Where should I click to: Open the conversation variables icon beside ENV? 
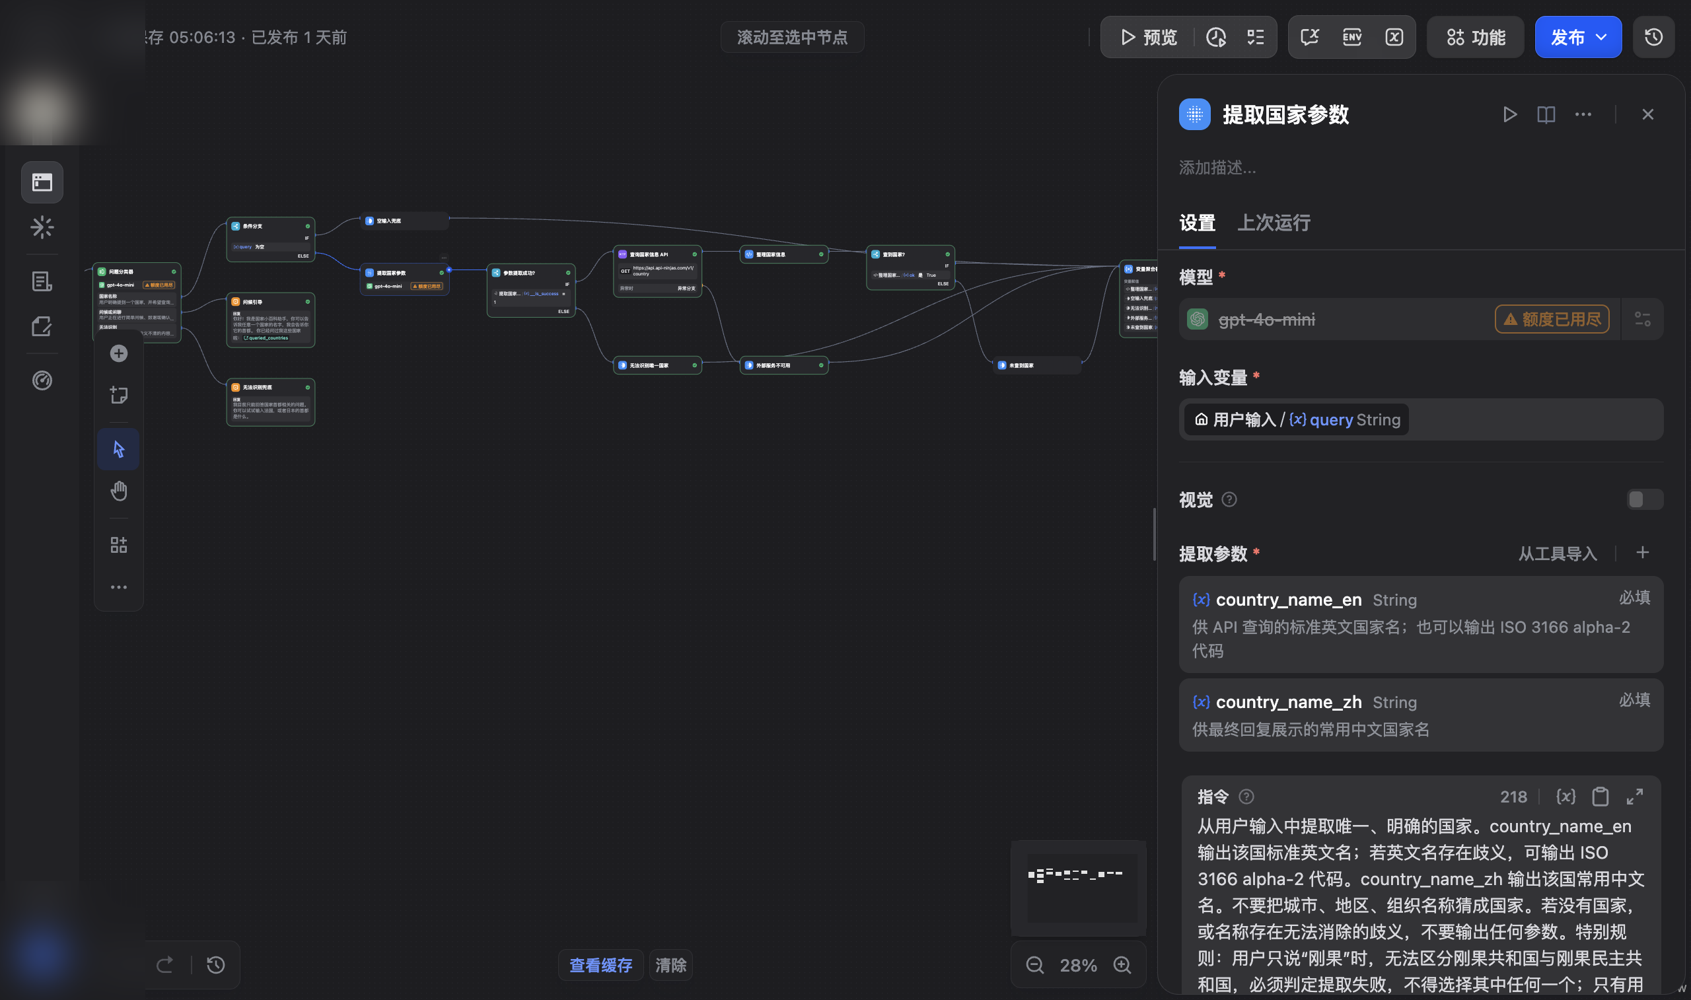pos(1310,37)
